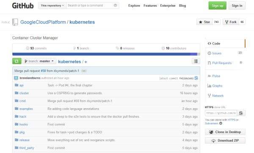Select the HTTPS clone URL text field
The height and width of the screenshot is (153, 254).
pos(221,113)
